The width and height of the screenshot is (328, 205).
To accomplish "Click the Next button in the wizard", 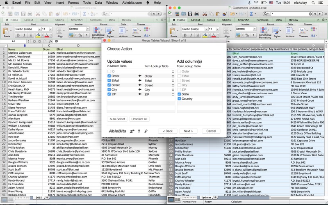I will coord(188,131).
